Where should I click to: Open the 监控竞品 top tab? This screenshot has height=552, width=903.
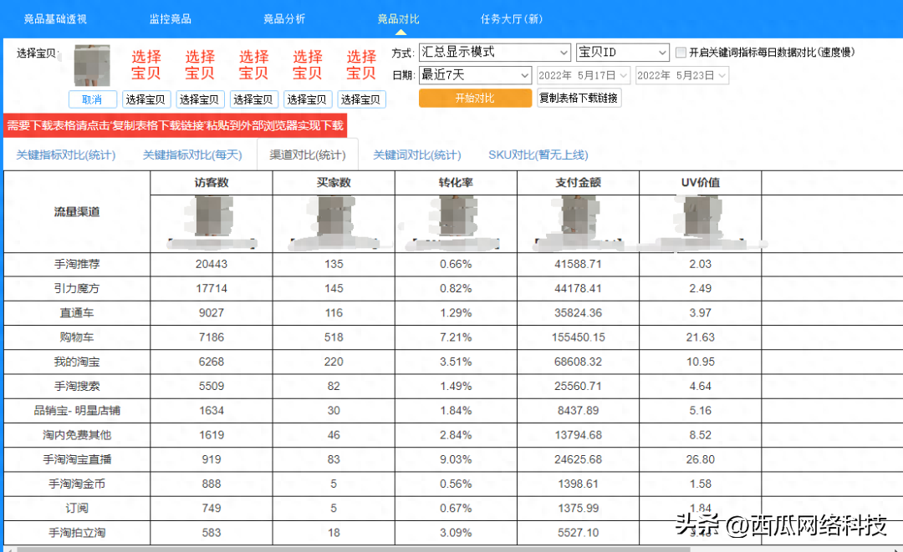tap(170, 18)
